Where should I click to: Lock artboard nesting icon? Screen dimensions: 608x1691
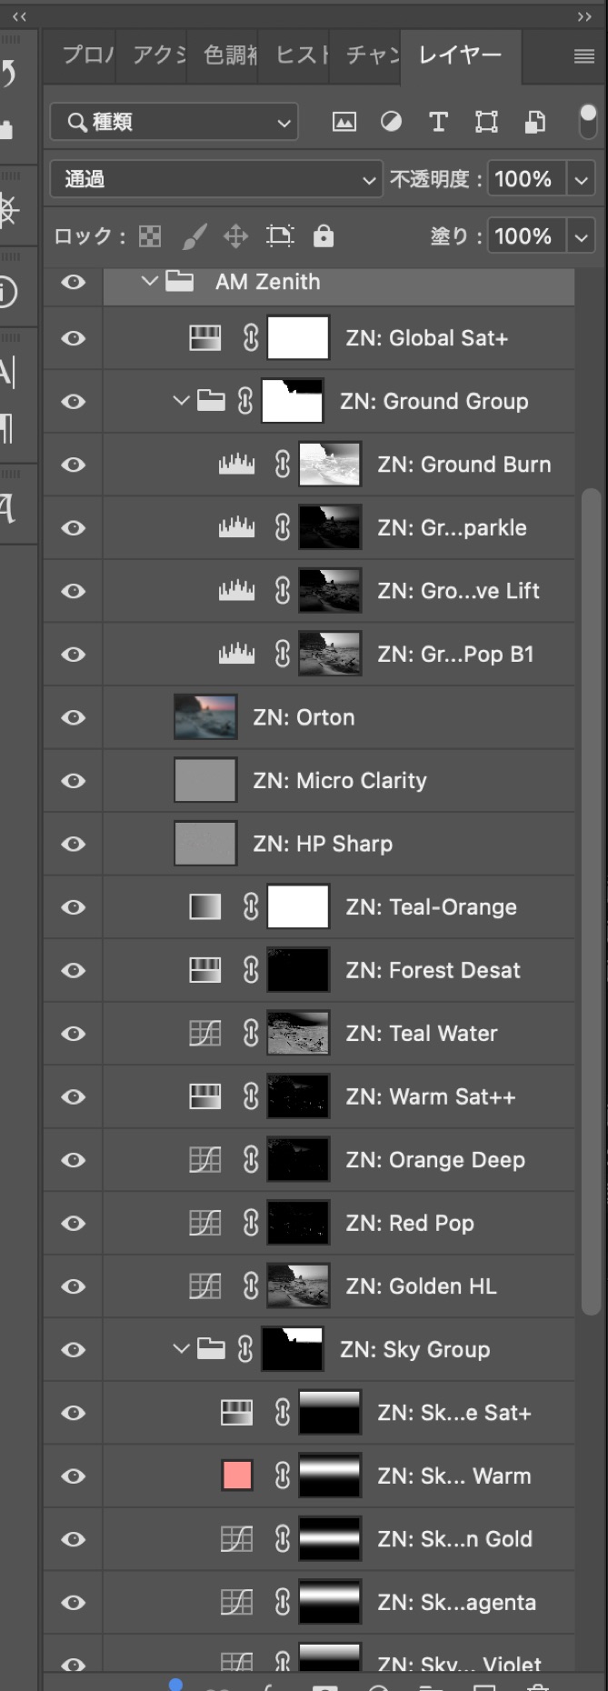tap(280, 237)
